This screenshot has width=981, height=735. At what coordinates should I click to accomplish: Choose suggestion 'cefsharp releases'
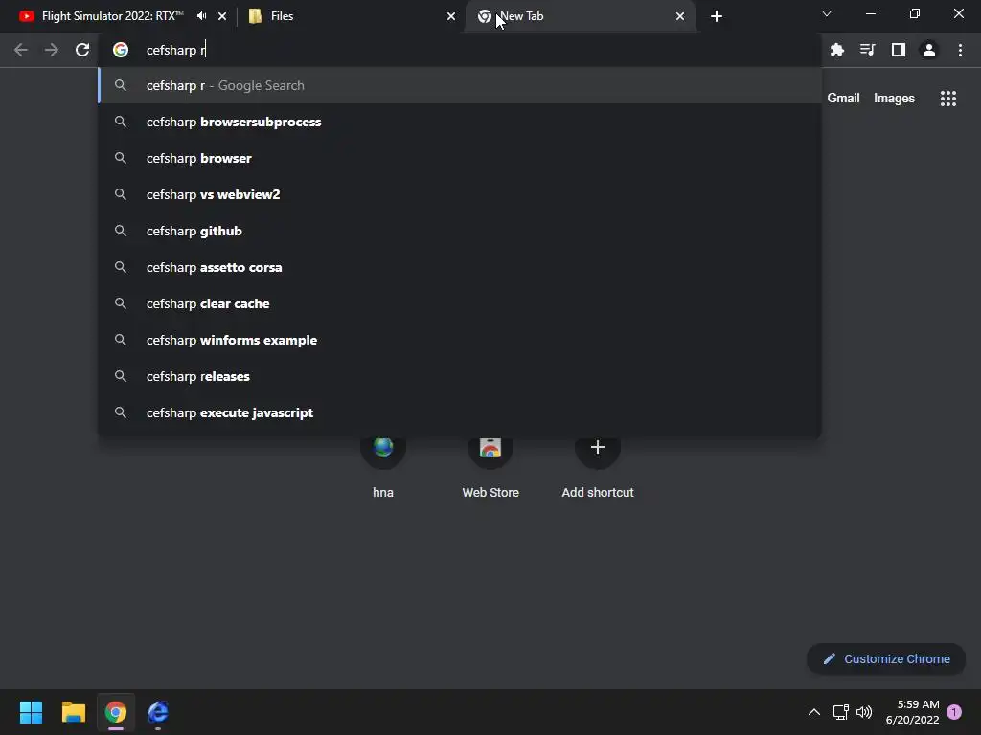tap(460, 375)
